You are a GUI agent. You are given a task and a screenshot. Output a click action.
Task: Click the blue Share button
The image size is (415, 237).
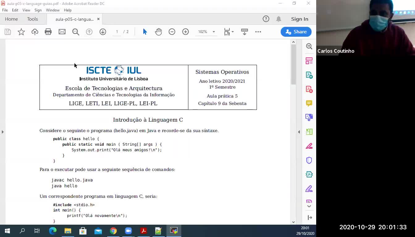(x=296, y=32)
